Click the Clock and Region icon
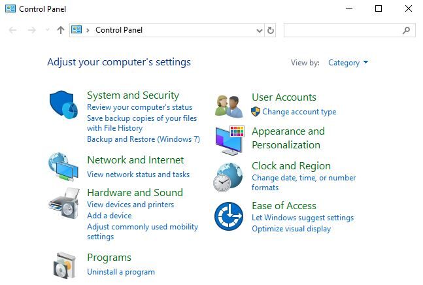This screenshot has height=285, width=423. click(x=229, y=176)
